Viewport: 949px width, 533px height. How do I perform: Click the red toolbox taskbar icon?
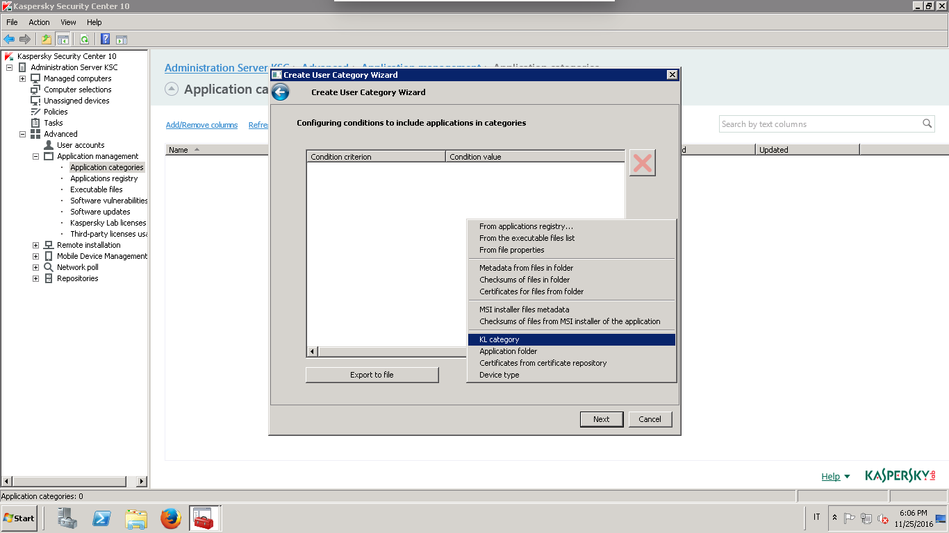[204, 518]
